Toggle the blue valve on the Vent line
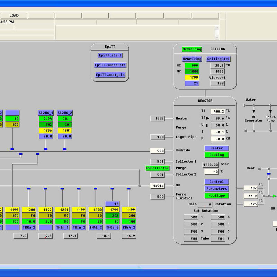 click(x=269, y=173)
